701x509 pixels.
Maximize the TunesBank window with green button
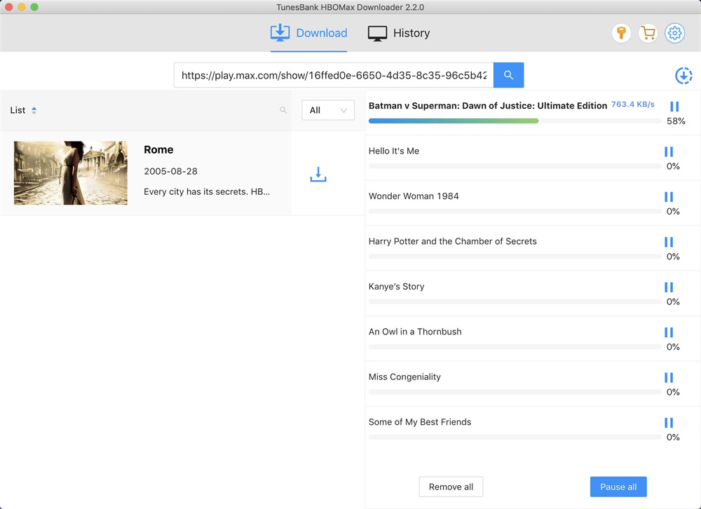point(34,7)
